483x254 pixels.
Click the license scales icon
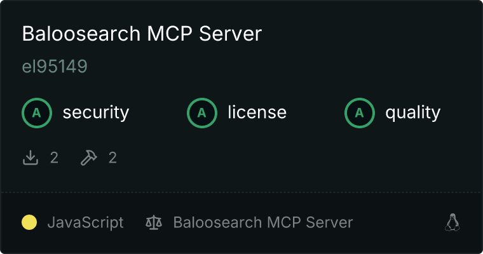154,223
